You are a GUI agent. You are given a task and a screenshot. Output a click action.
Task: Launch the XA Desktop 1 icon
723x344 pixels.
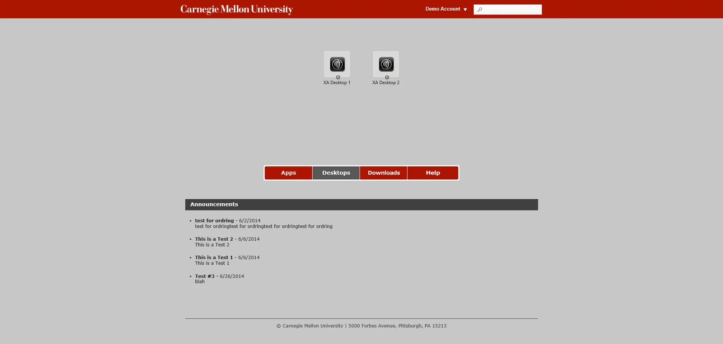337,64
